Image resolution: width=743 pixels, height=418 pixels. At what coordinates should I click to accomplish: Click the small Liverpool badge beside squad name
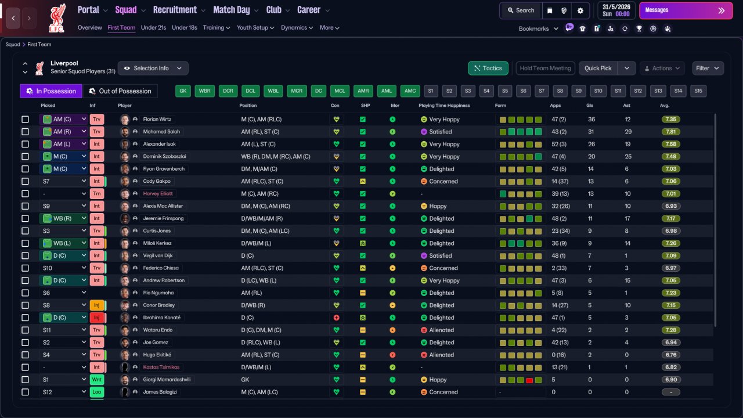pos(39,68)
